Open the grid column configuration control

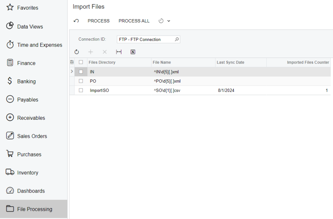click(x=72, y=62)
